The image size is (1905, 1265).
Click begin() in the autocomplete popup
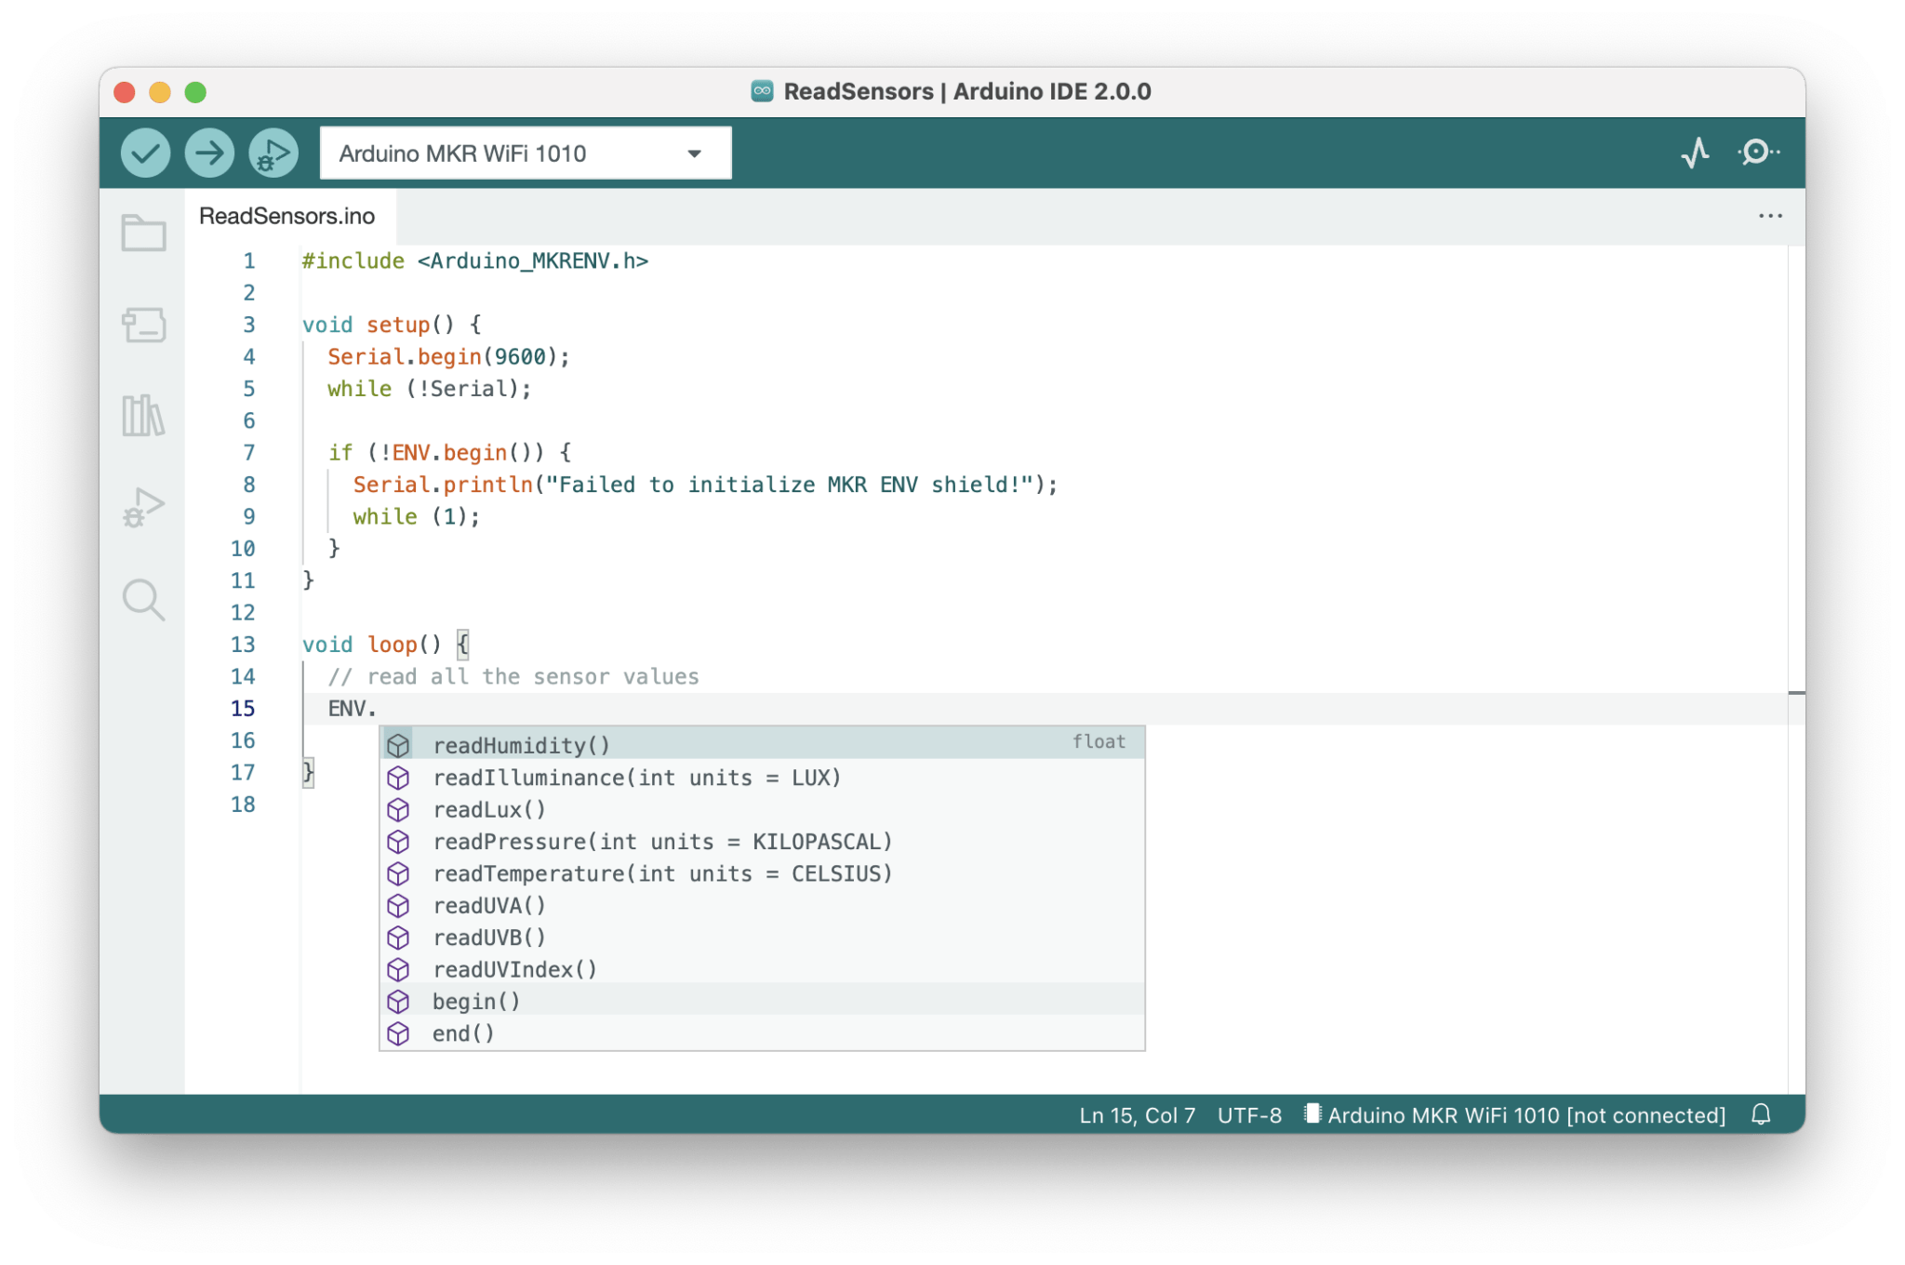tap(475, 1001)
